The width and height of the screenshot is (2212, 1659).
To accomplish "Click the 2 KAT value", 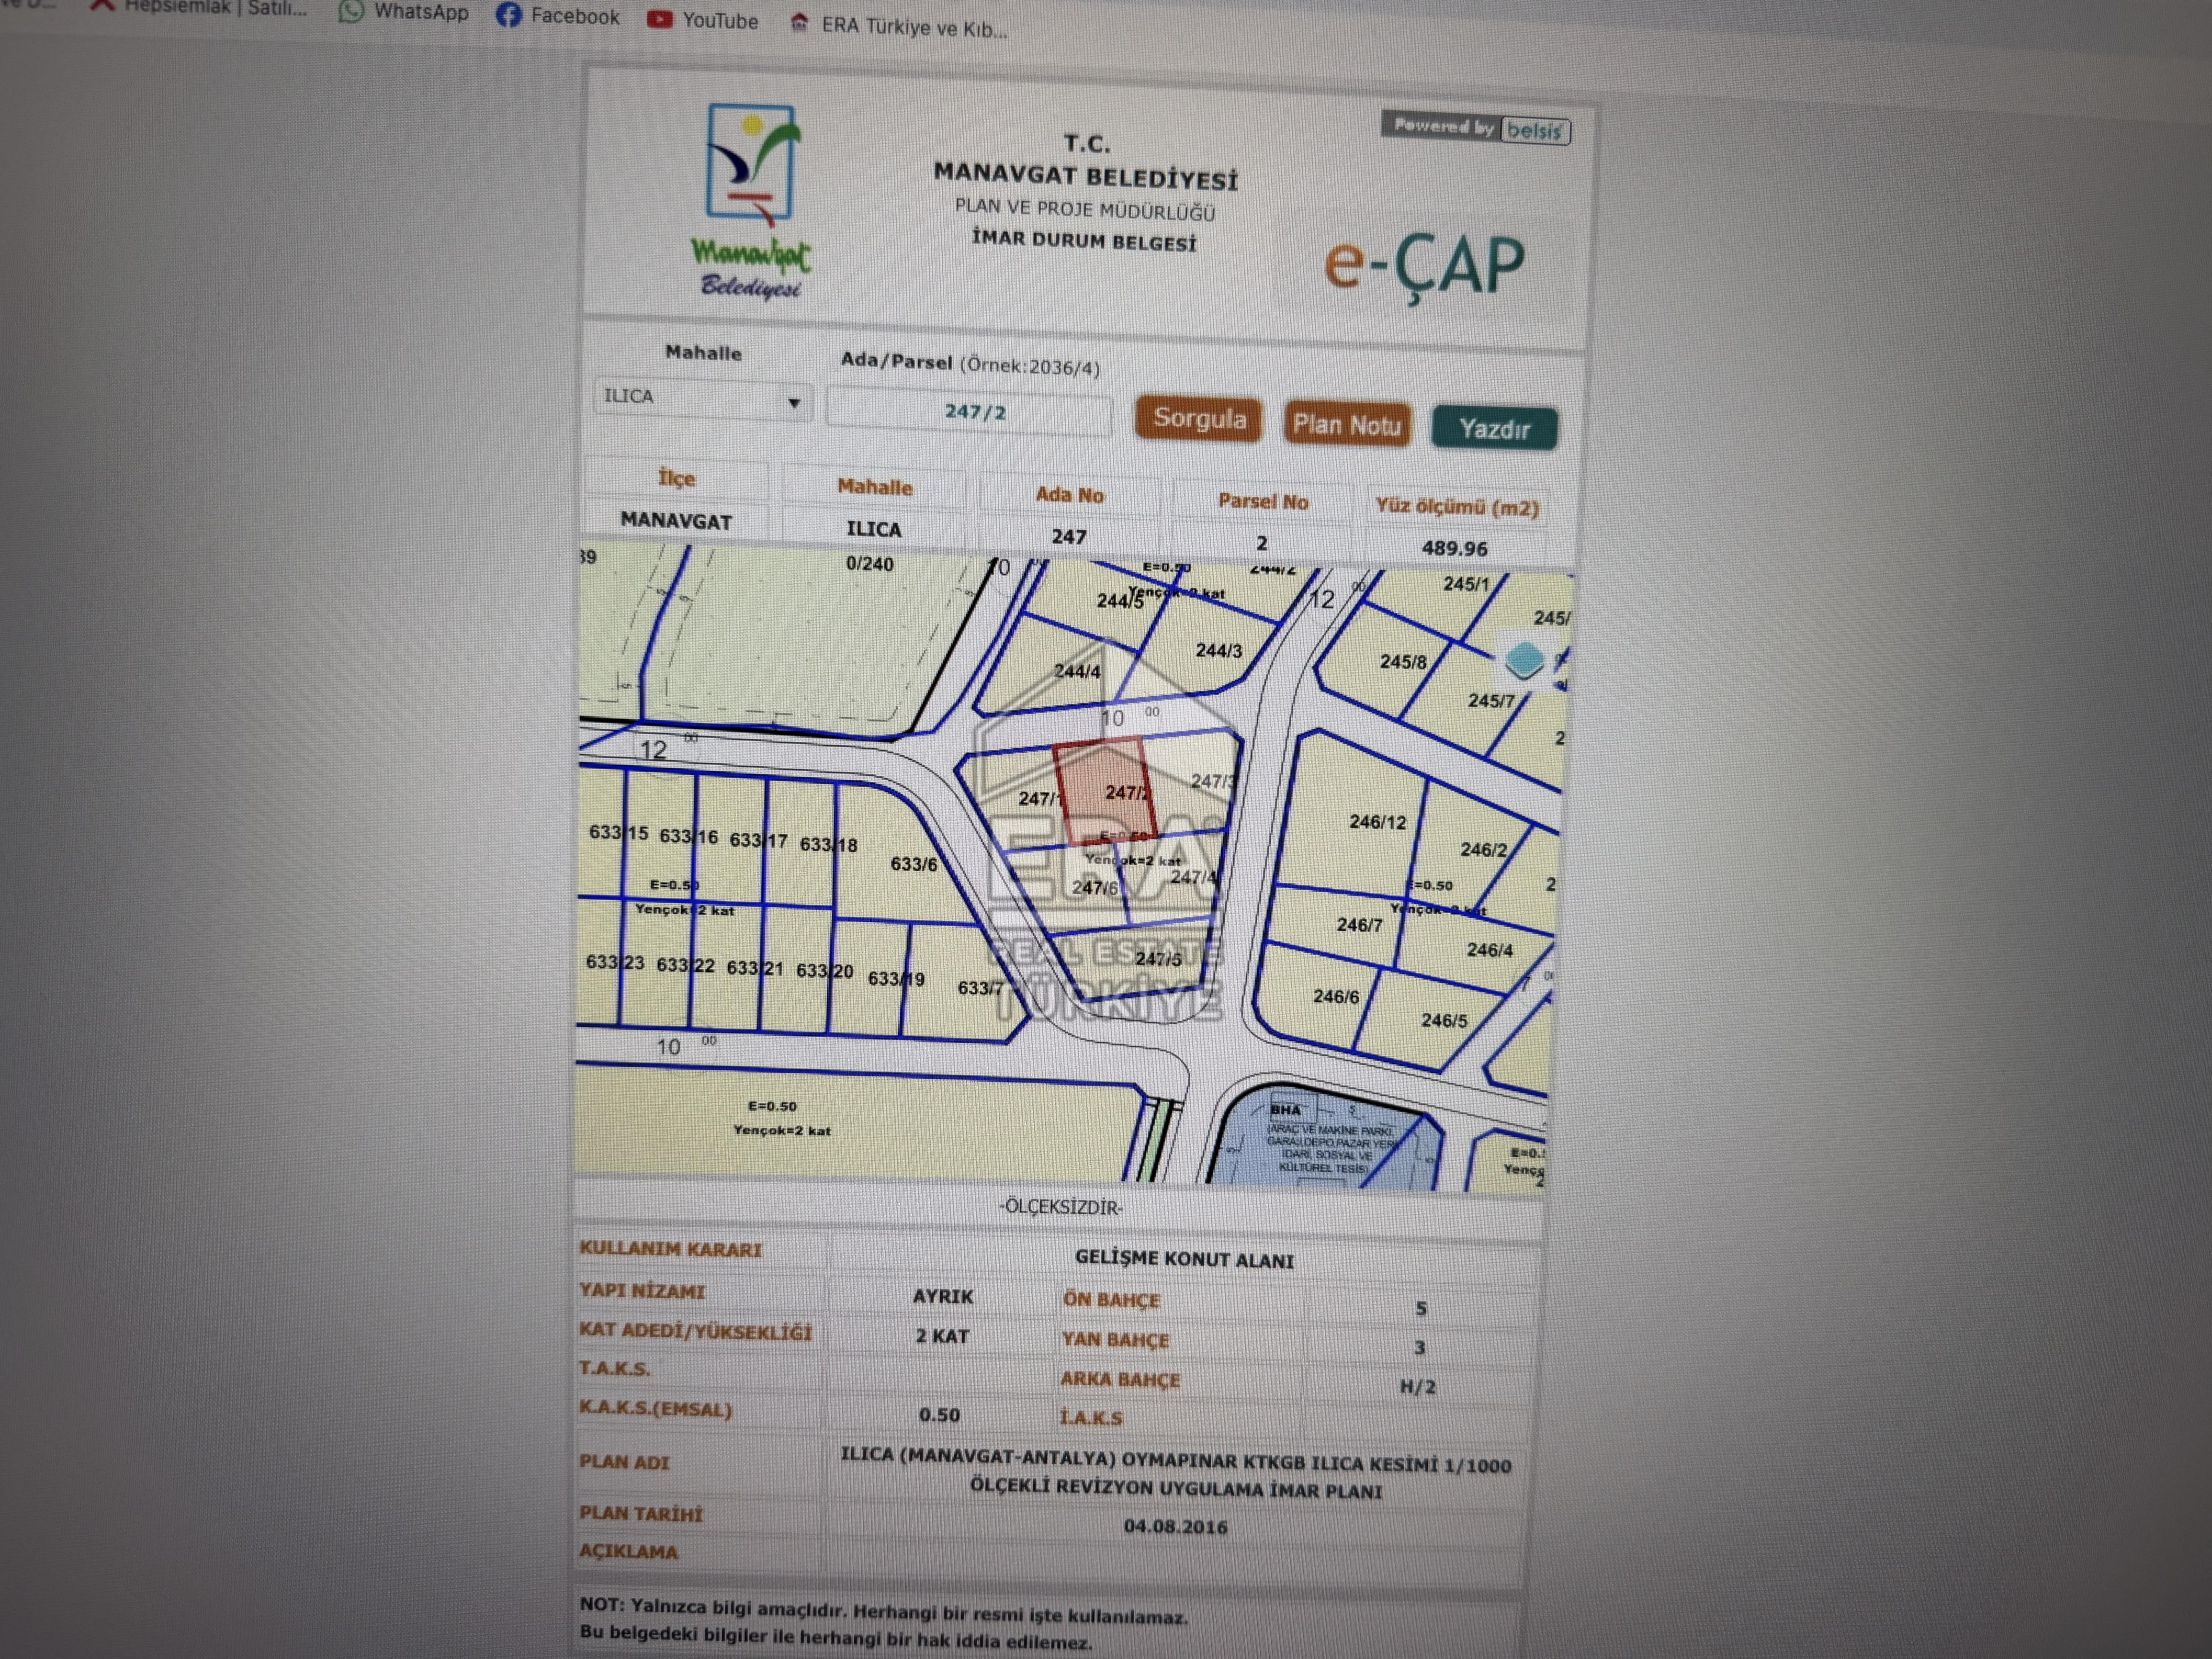I will 942,1336.
